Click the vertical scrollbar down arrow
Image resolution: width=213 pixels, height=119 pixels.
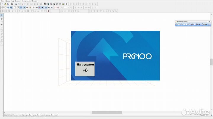coord(211,110)
